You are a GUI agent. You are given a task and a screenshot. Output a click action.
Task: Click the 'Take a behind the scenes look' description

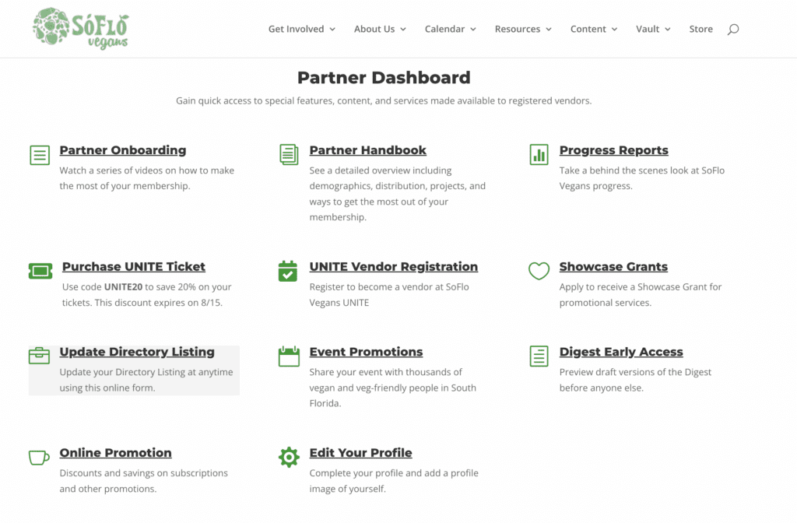point(642,178)
